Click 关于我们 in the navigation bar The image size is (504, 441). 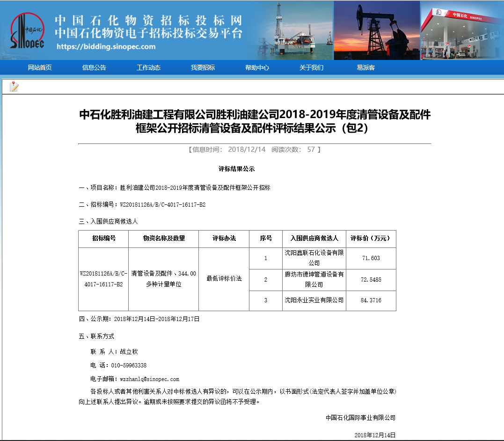pyautogui.click(x=311, y=67)
